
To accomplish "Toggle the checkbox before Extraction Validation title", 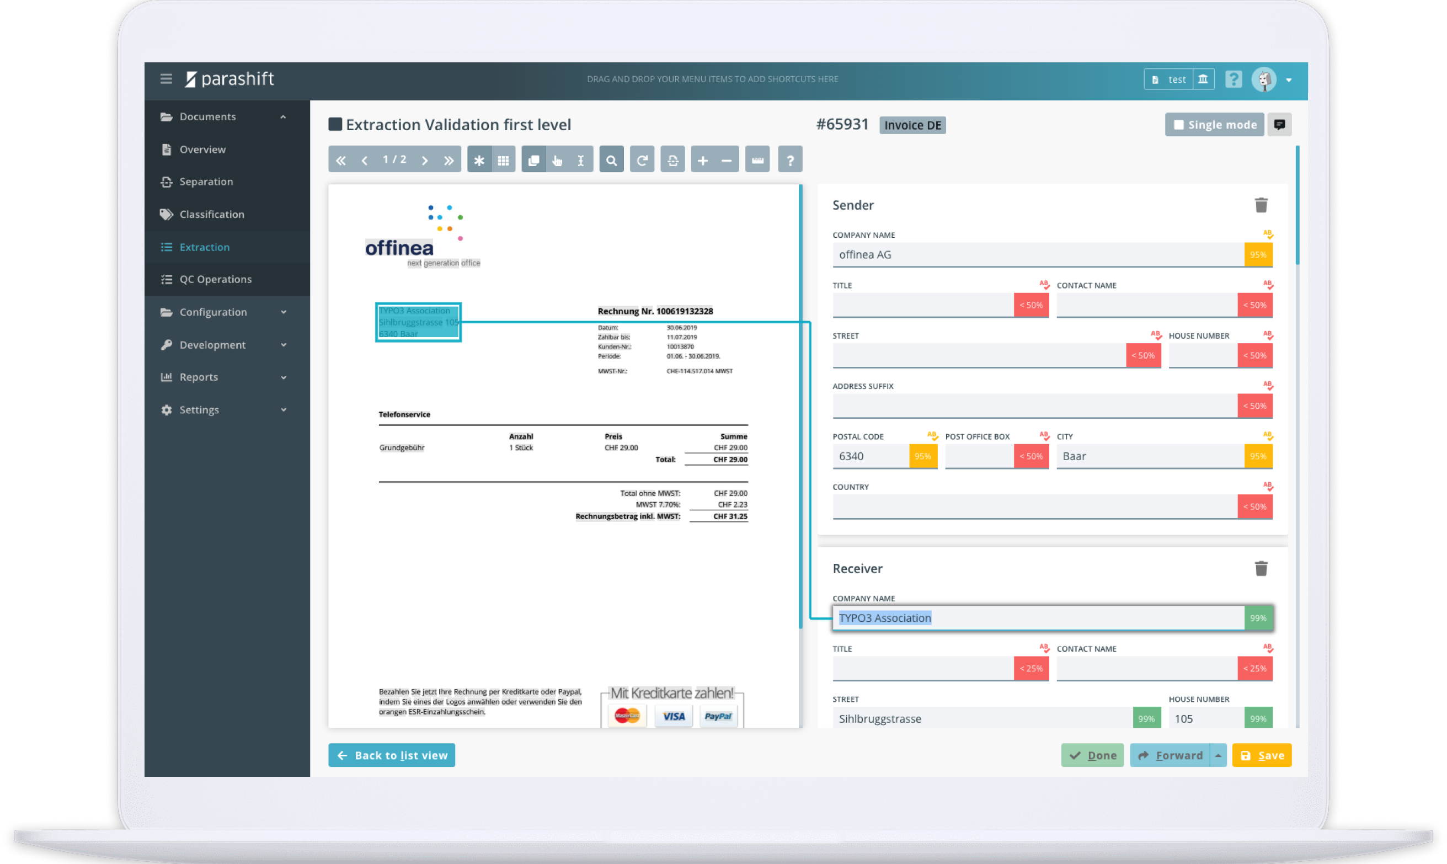I will click(335, 124).
